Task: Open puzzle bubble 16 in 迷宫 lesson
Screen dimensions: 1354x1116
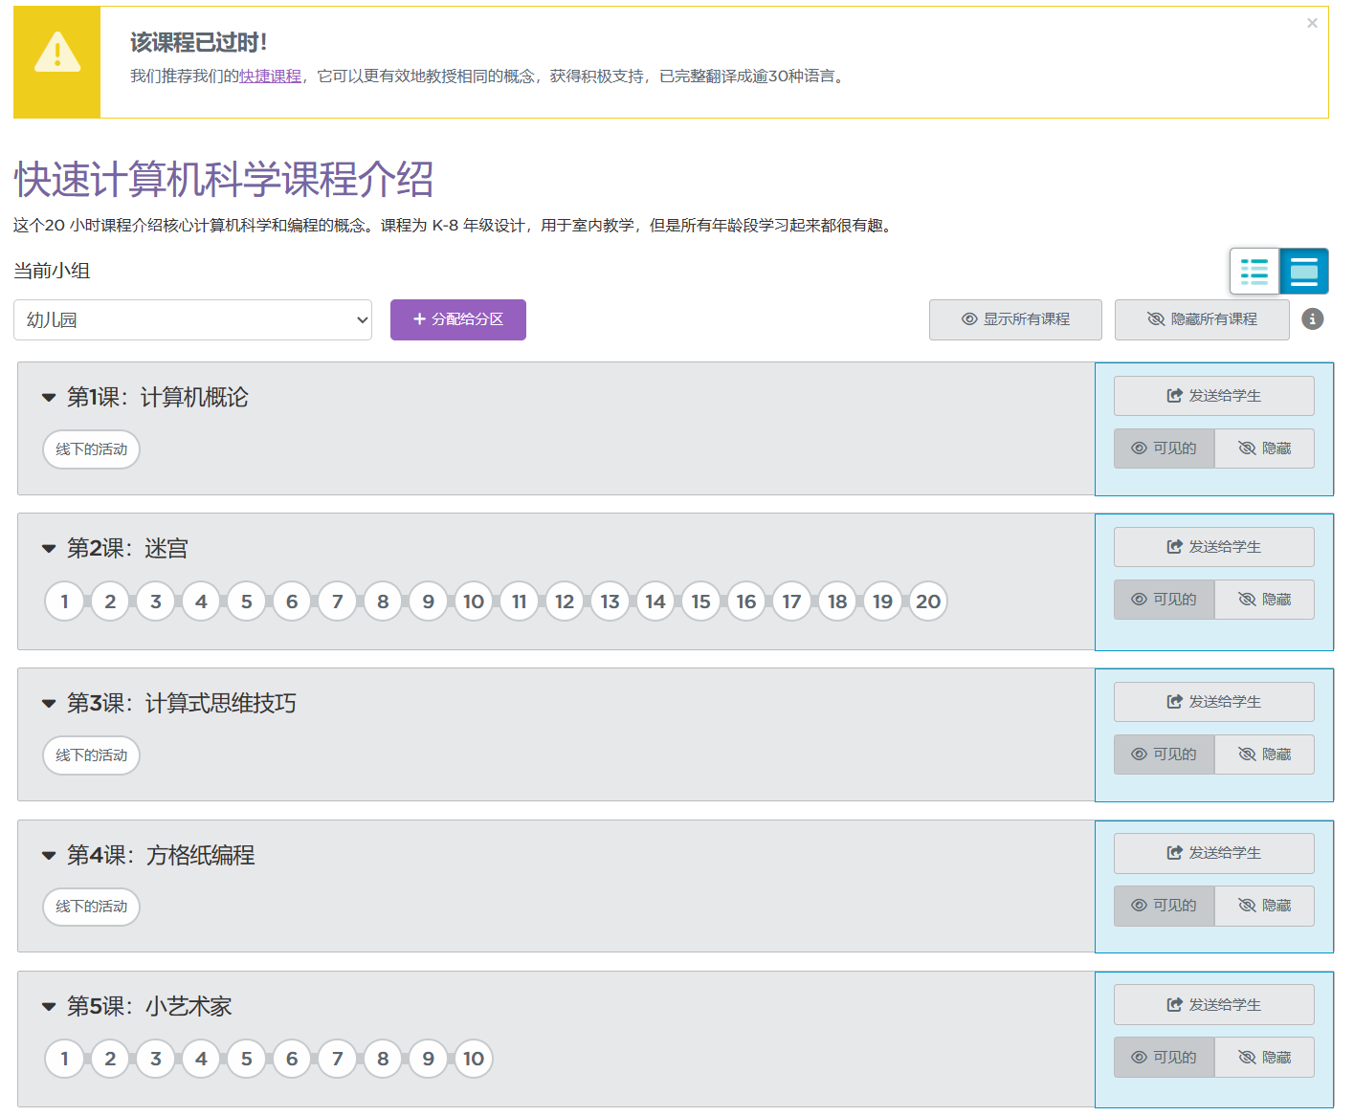Action: (x=746, y=602)
